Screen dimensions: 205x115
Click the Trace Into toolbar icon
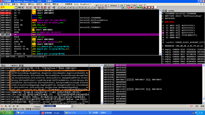tap(42, 7)
